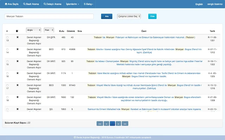
Task: Click the document icon column header
Action: point(17,31)
